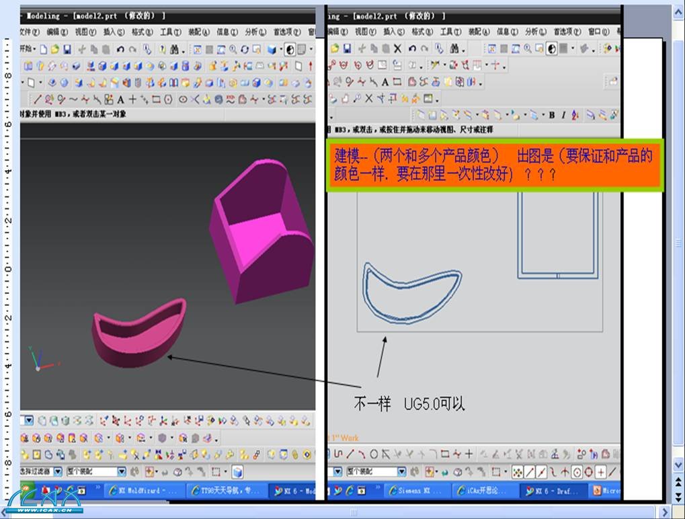685x519 pixels.
Task: Toggle quadrant point snap in Drafting window
Action: 588,472
